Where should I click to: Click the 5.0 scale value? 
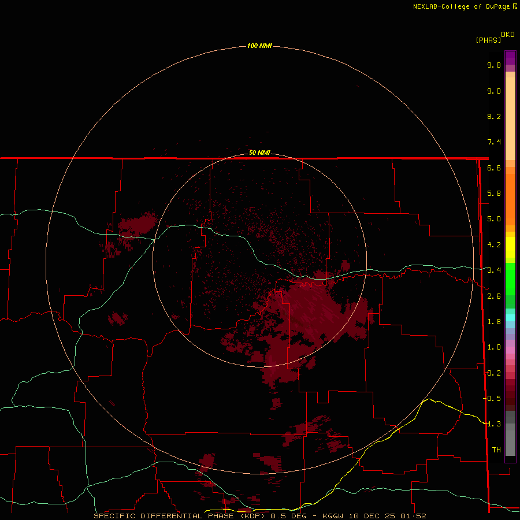(494, 219)
